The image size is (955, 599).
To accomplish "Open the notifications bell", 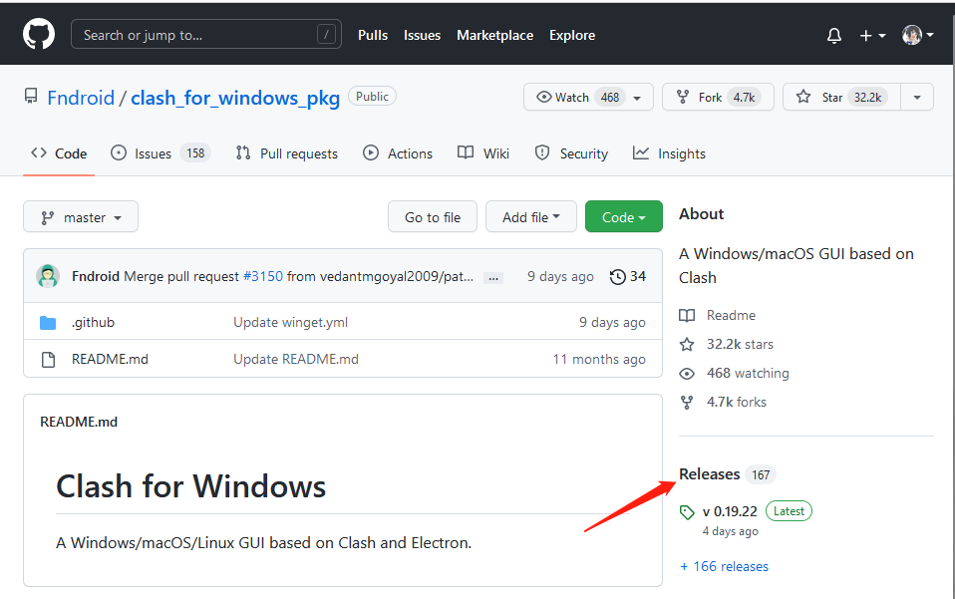I will tap(834, 35).
